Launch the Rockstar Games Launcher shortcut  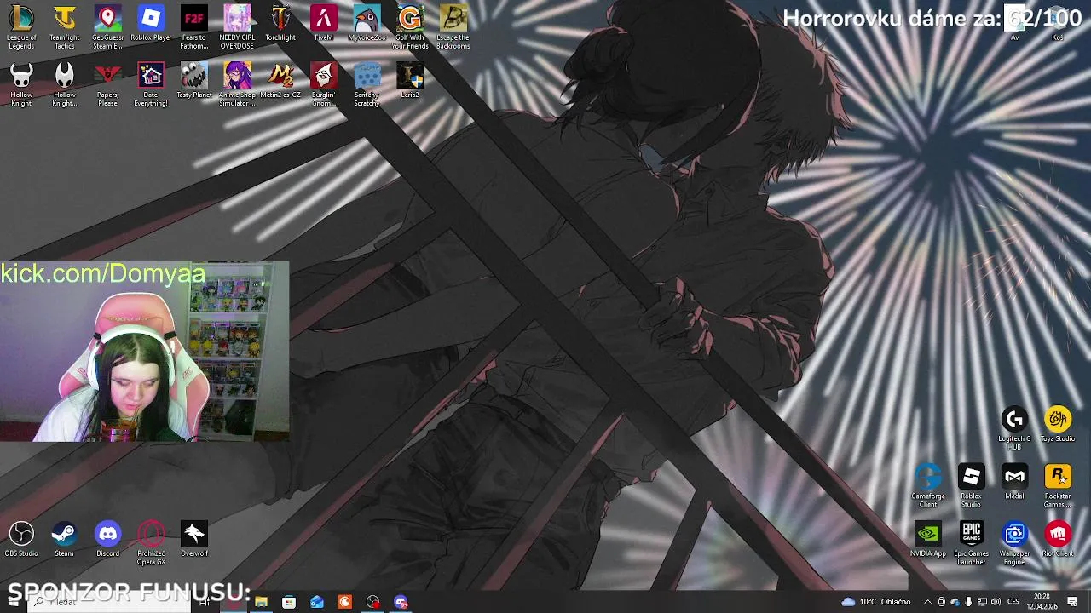point(1058,486)
